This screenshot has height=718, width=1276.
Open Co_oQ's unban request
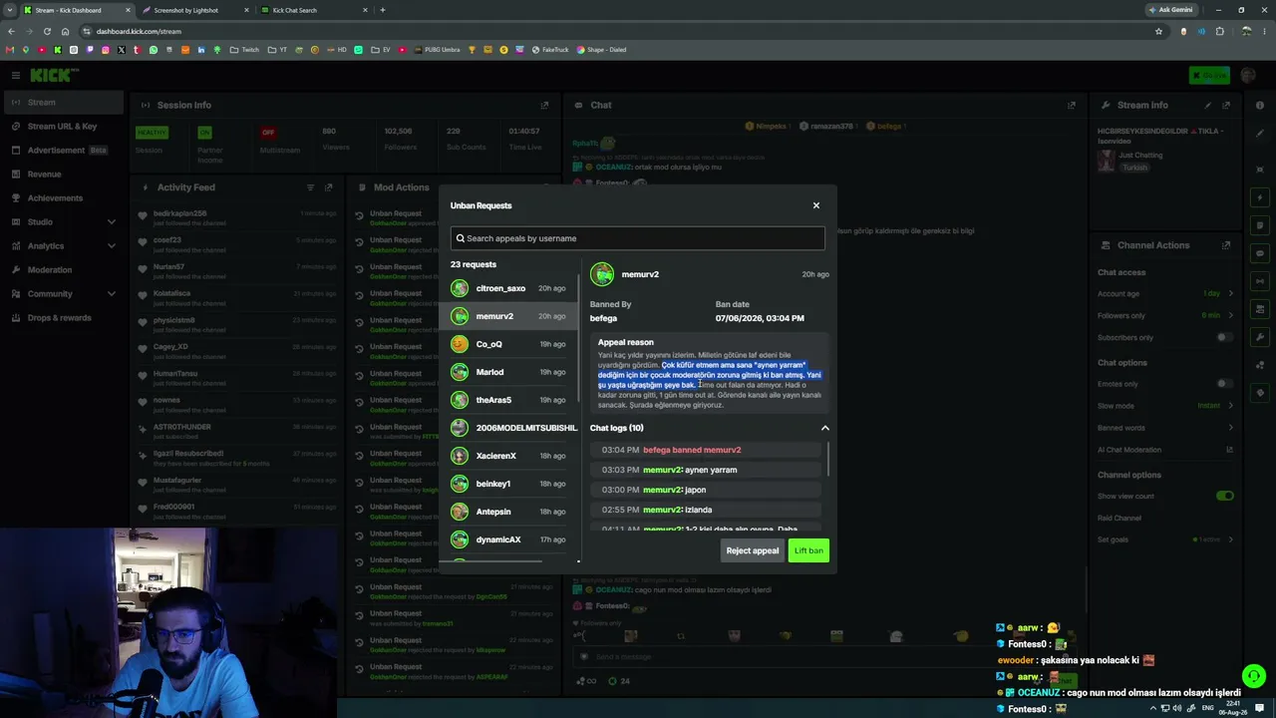click(x=508, y=344)
